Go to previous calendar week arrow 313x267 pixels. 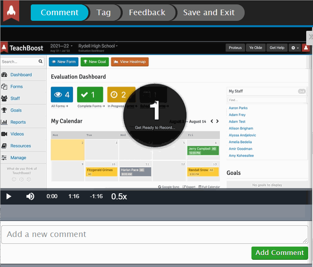212,121
